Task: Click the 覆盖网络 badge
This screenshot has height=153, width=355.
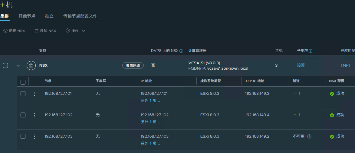Action: coord(133,65)
